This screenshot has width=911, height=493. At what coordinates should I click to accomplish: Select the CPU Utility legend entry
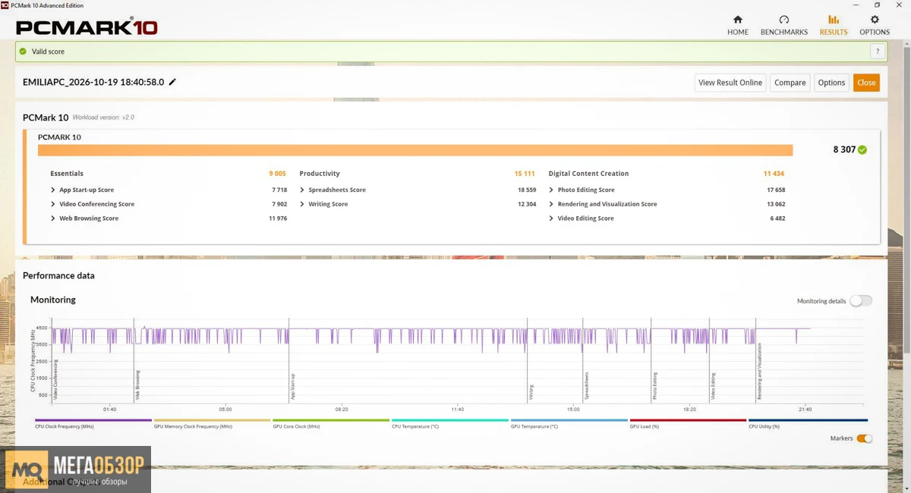pos(808,424)
